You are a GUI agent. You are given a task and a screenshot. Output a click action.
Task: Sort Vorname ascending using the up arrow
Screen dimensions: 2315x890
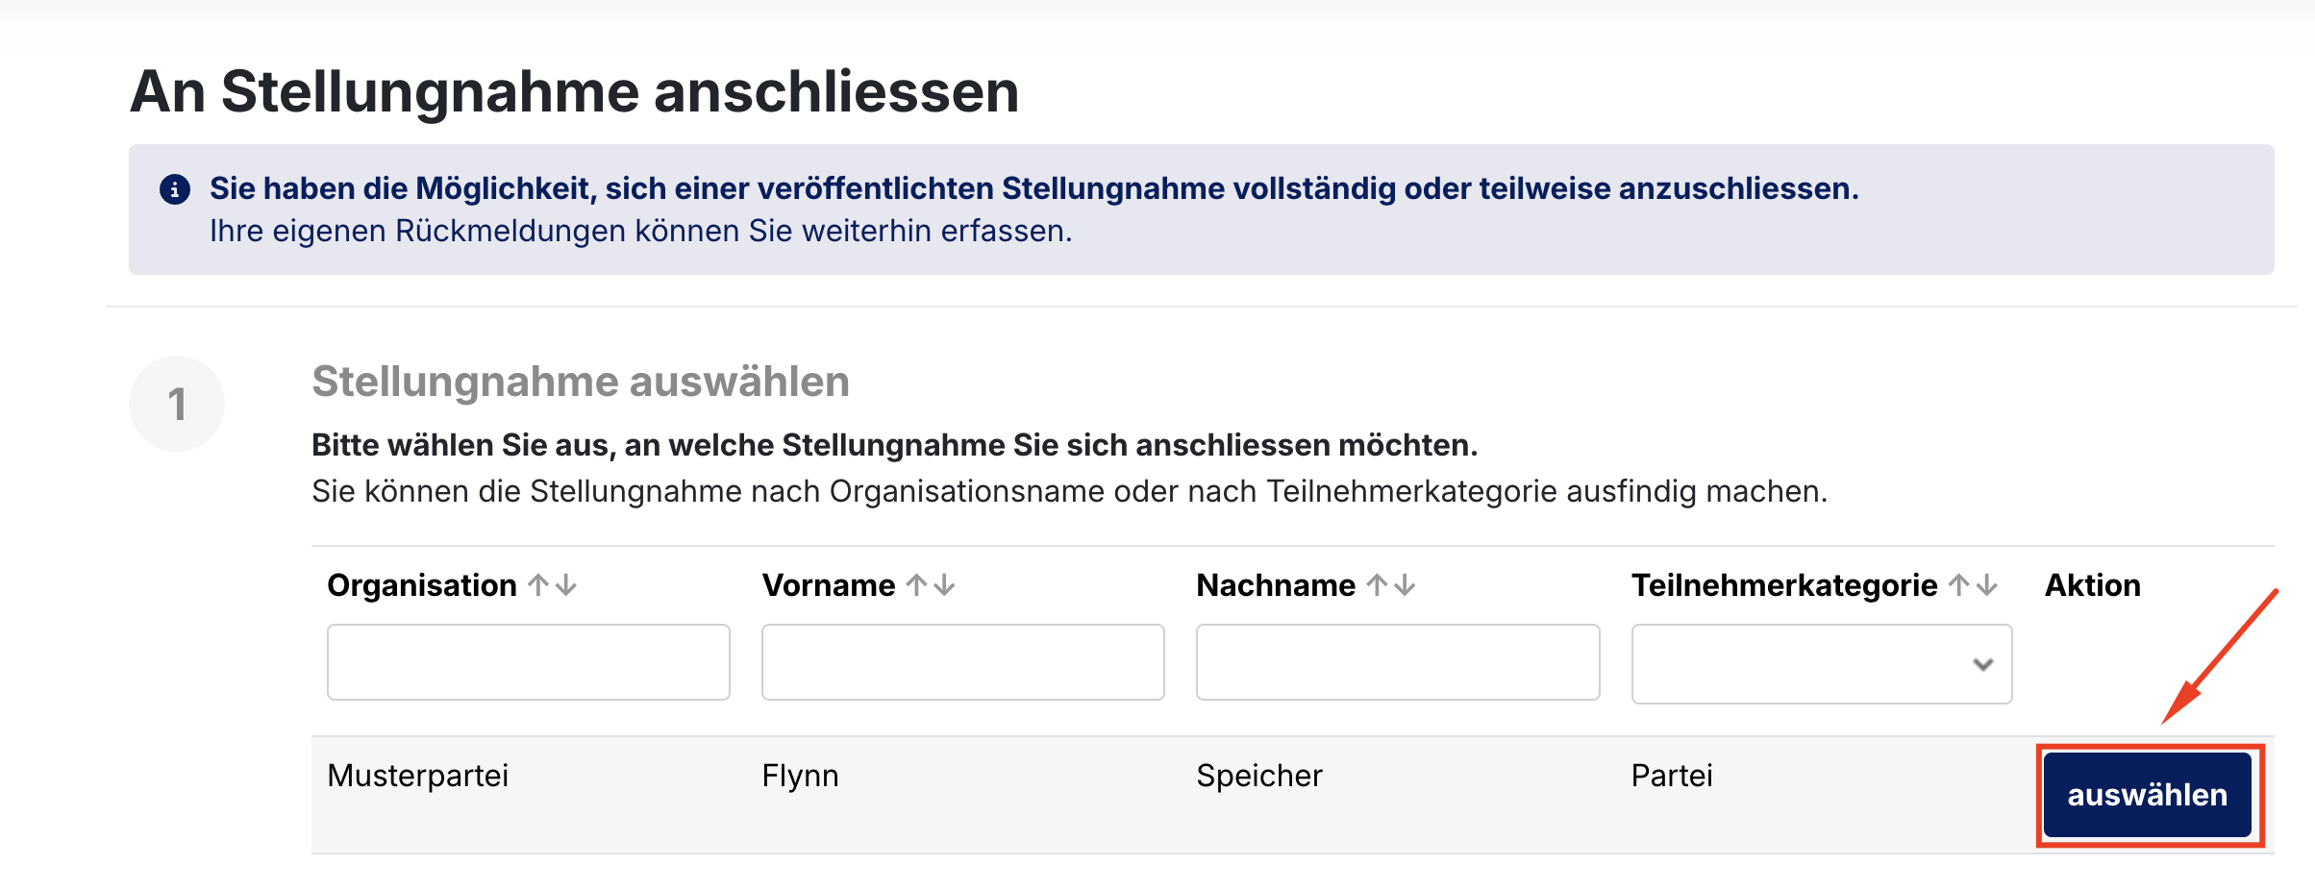tap(917, 584)
